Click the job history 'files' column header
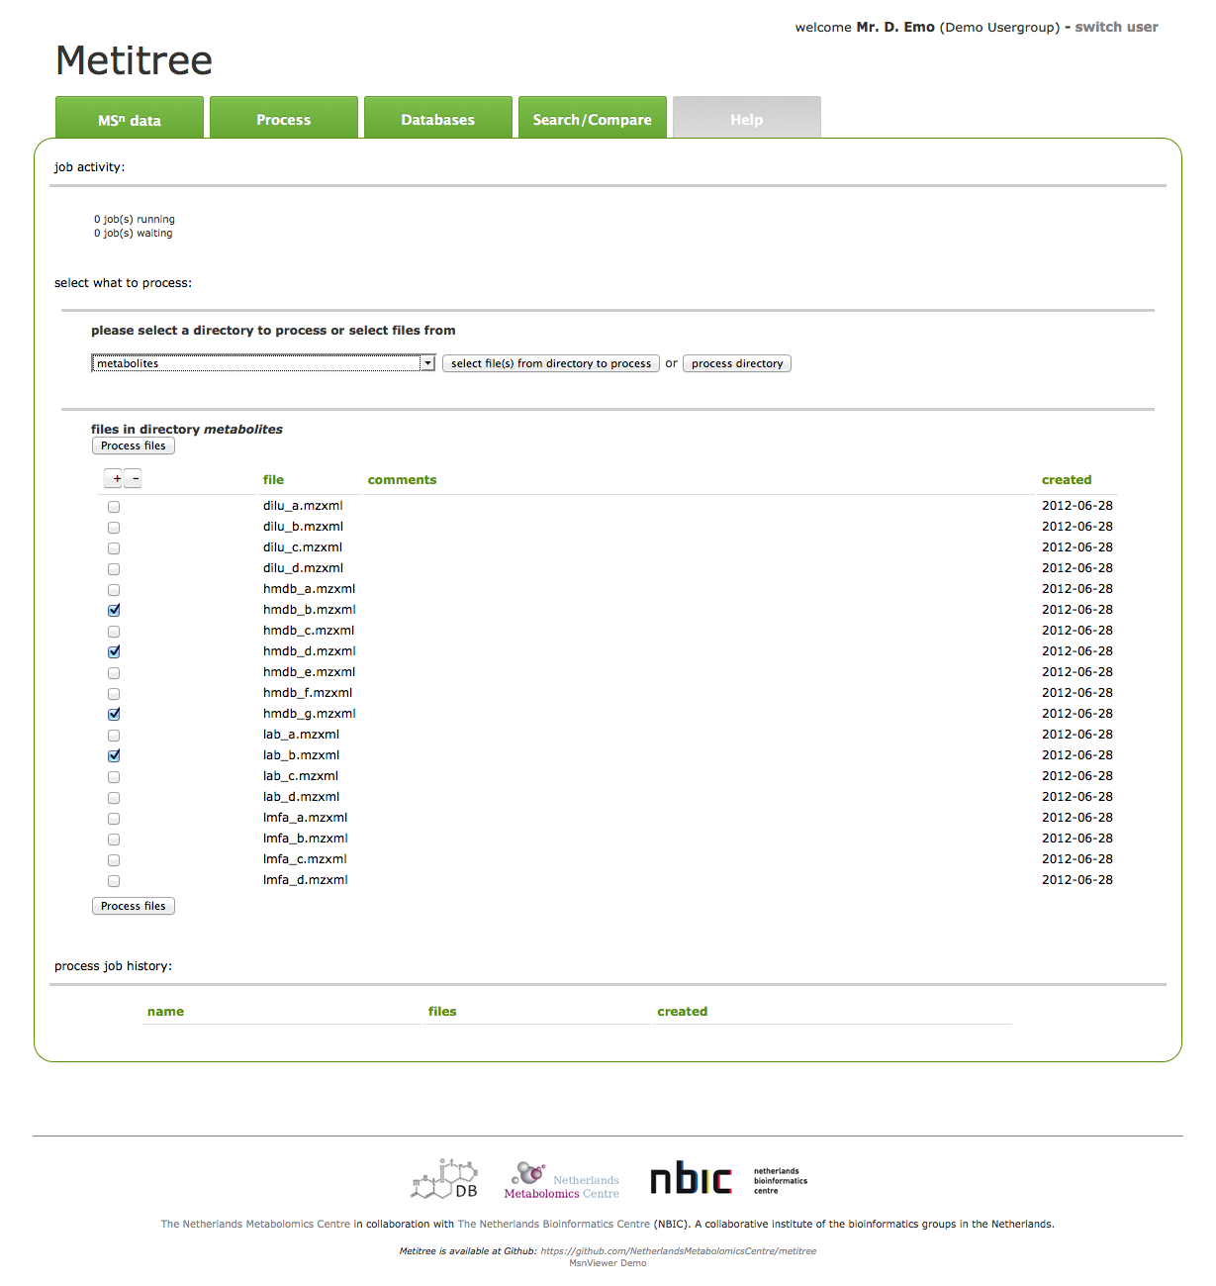The width and height of the screenshot is (1216, 1286). [x=442, y=1012]
